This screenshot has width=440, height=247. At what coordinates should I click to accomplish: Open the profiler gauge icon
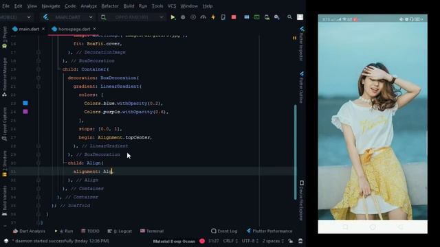[203, 17]
